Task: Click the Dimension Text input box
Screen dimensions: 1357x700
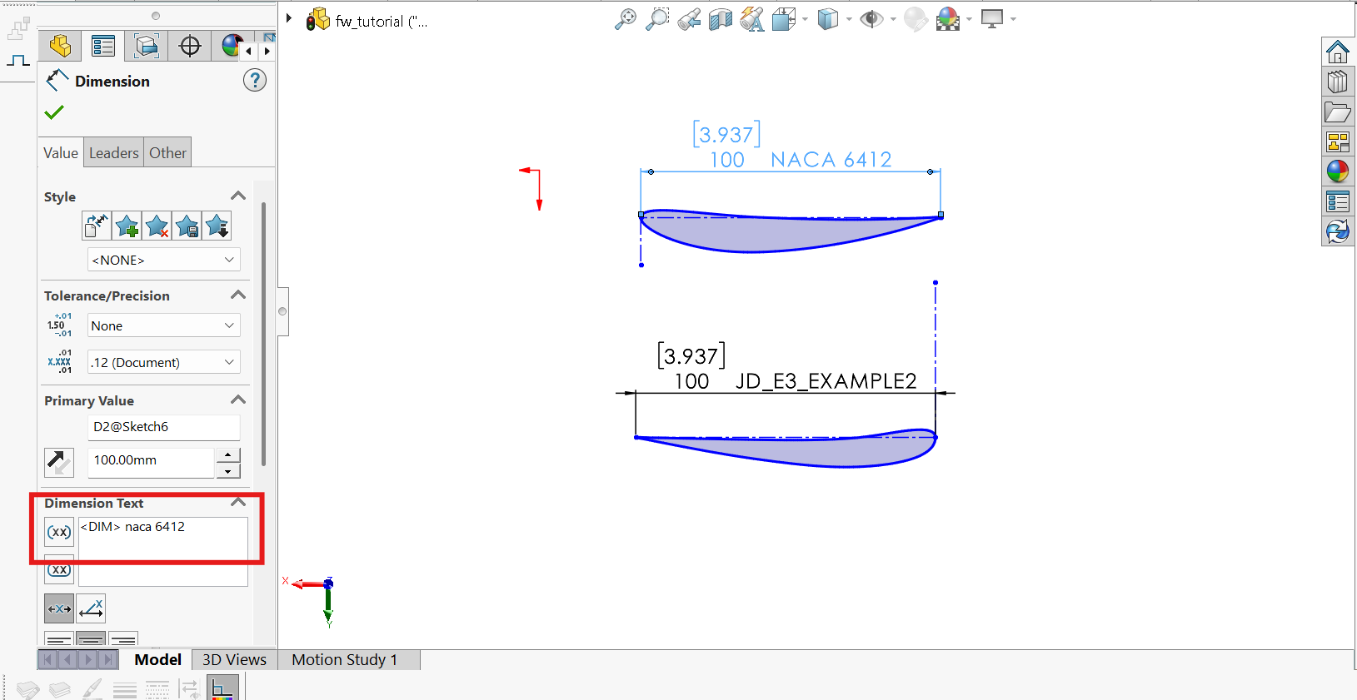Action: (163, 539)
